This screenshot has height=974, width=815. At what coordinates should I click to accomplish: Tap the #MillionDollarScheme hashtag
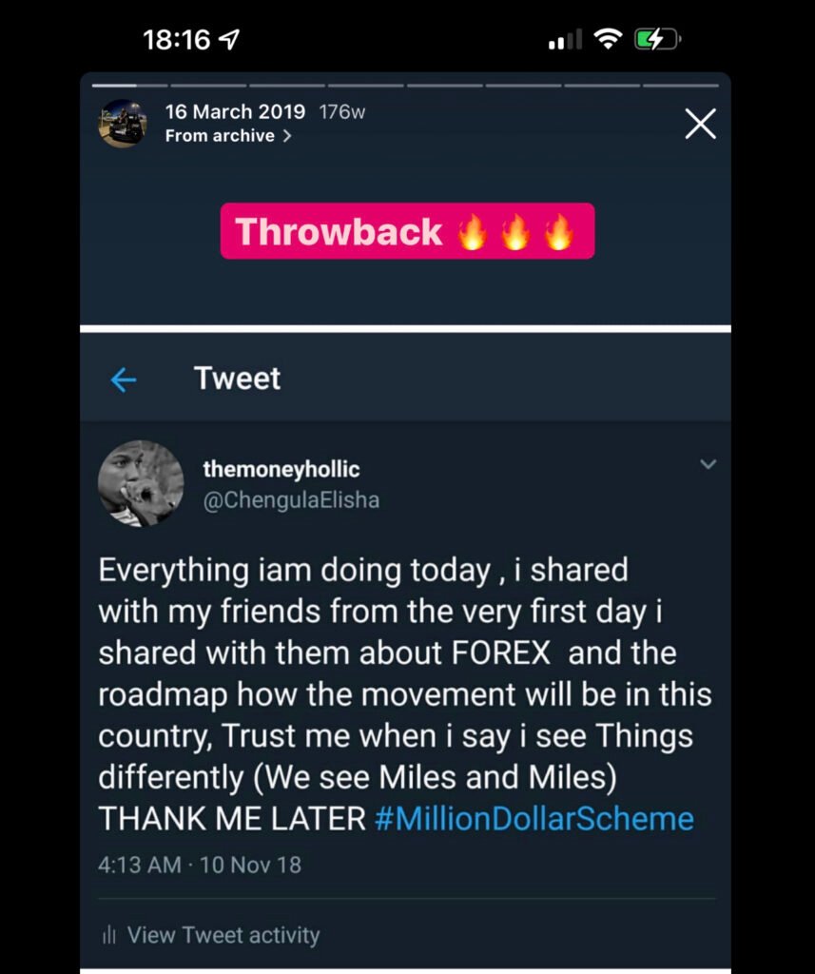coord(534,819)
